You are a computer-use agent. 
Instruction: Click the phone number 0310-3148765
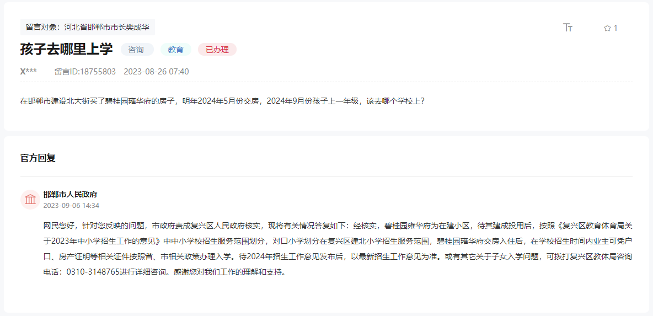click(93, 273)
